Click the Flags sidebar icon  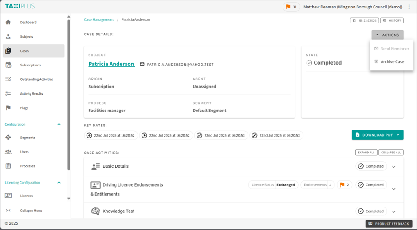click(x=8, y=108)
